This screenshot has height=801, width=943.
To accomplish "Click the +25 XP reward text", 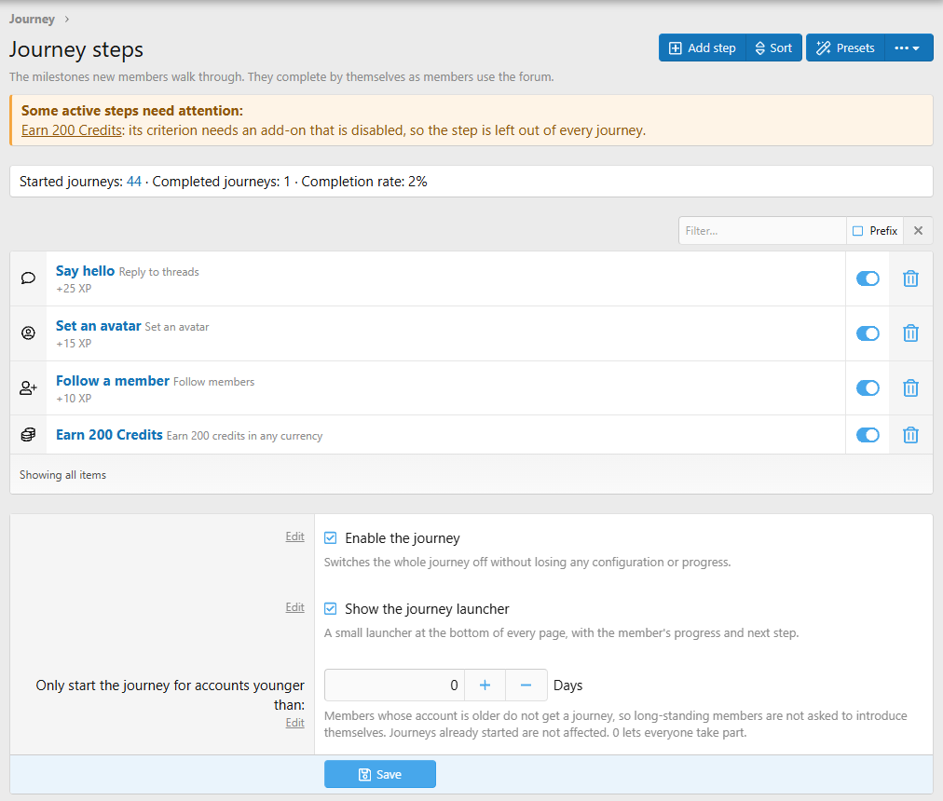I will [74, 289].
